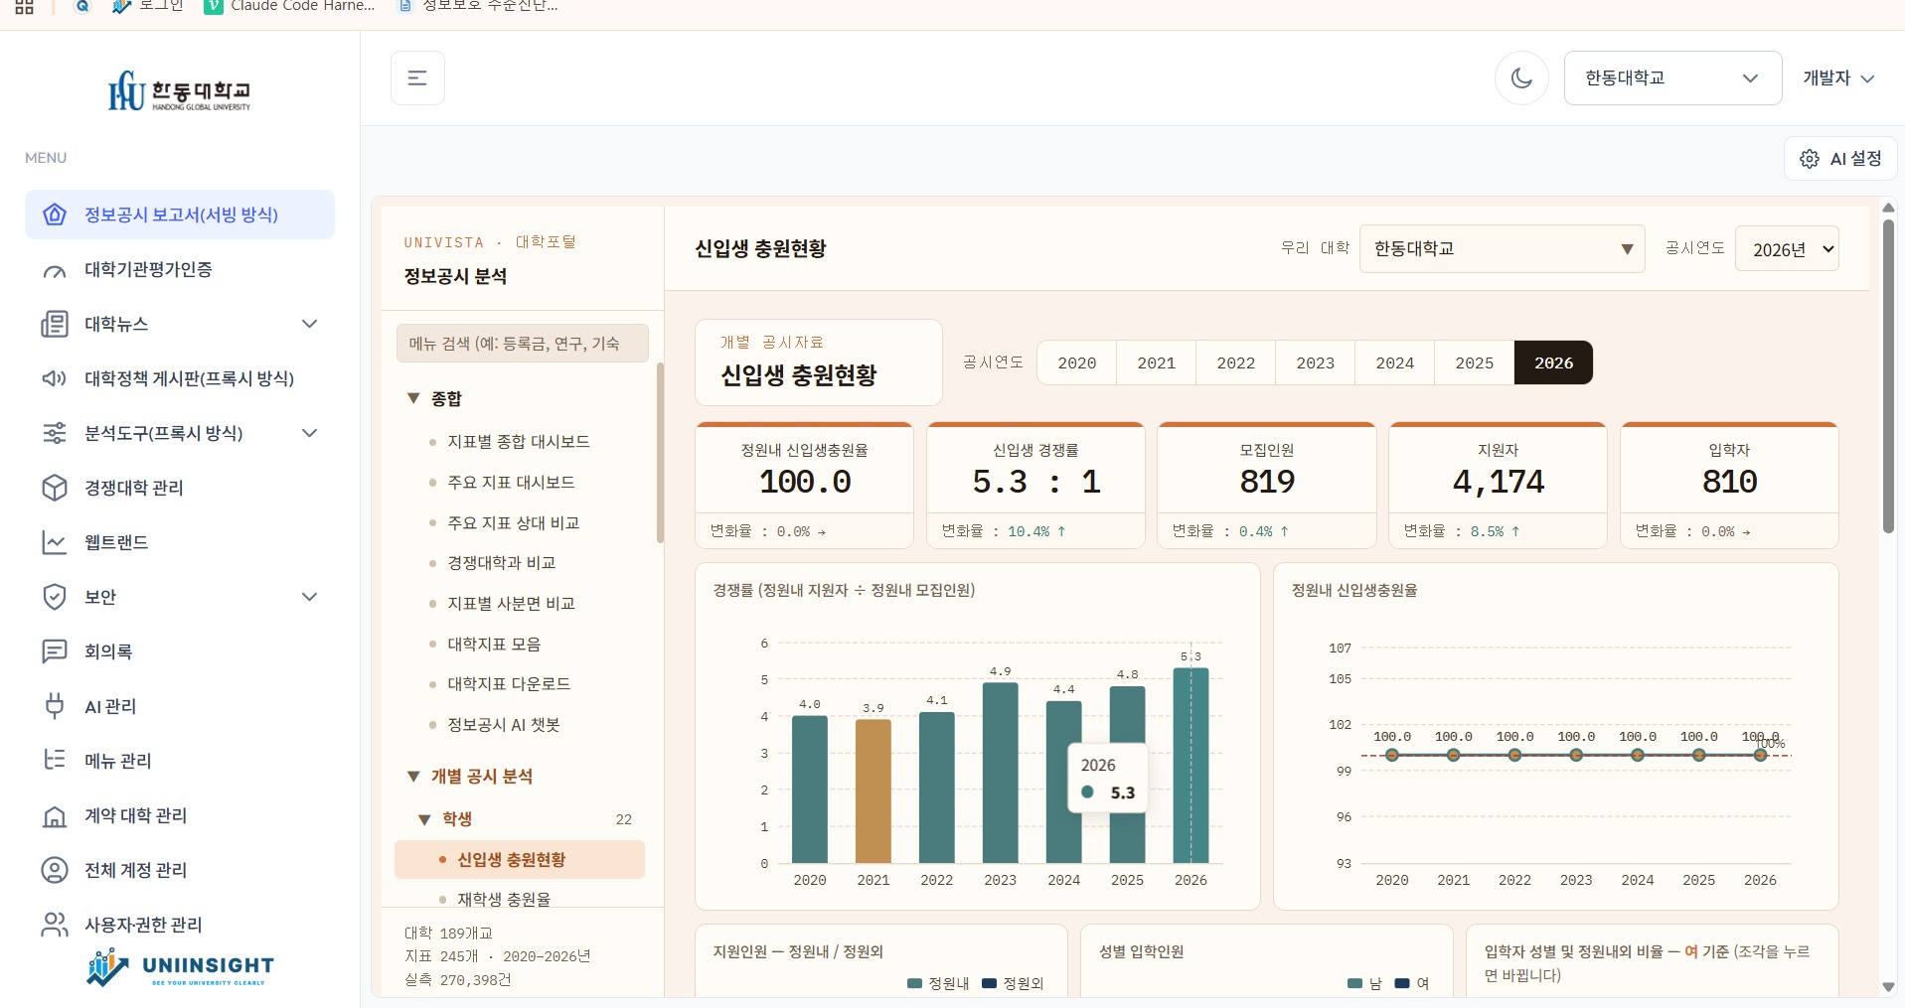Open the 우리 대학 combo box

[x=1502, y=248]
